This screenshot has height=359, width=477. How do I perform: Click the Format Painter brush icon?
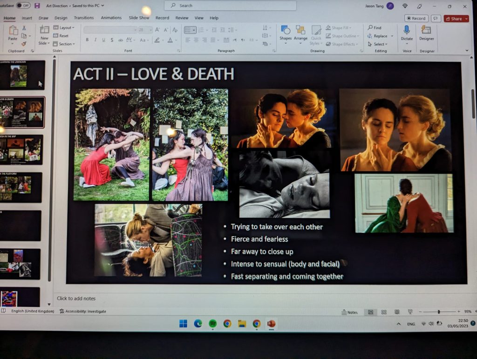[x=24, y=44]
